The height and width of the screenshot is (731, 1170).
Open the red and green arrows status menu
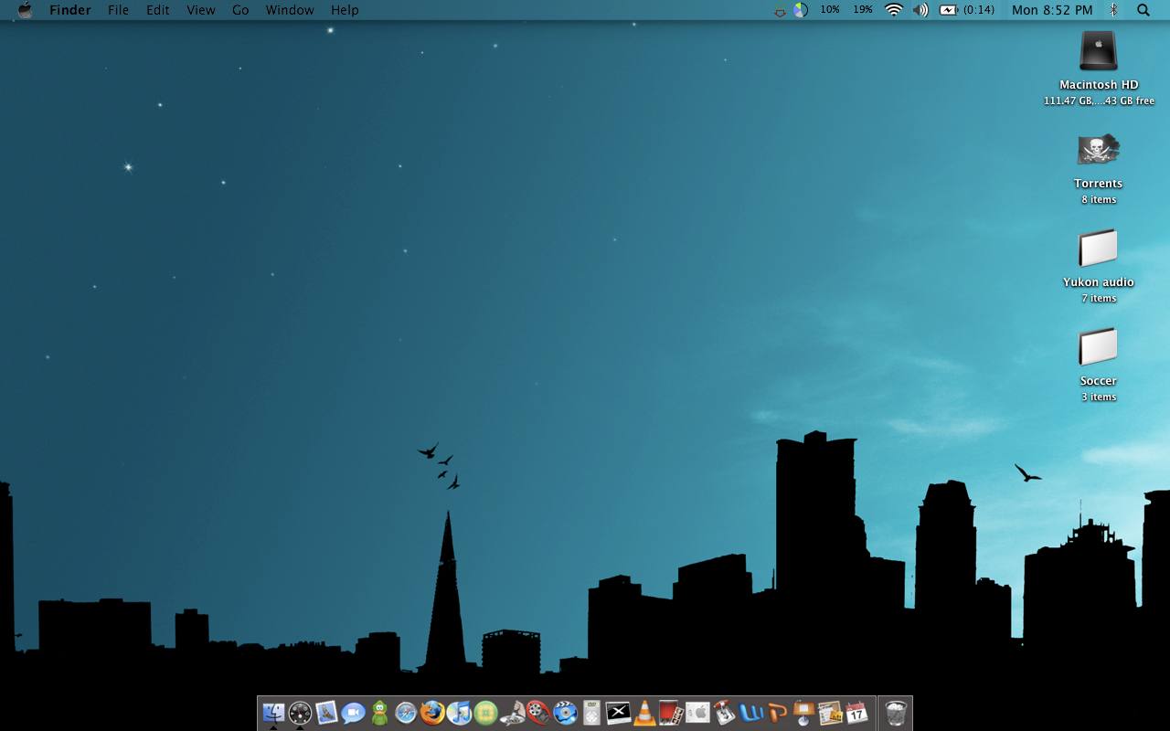[780, 11]
